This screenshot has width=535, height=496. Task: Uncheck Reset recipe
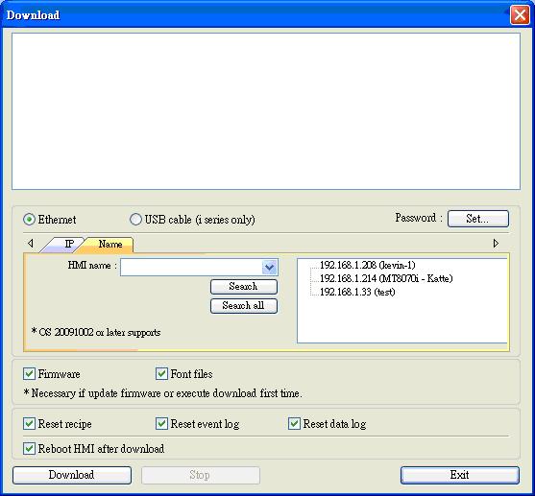pos(30,423)
